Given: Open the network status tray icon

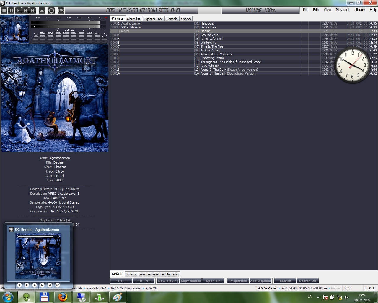Looking at the screenshot, I should point(340,297).
